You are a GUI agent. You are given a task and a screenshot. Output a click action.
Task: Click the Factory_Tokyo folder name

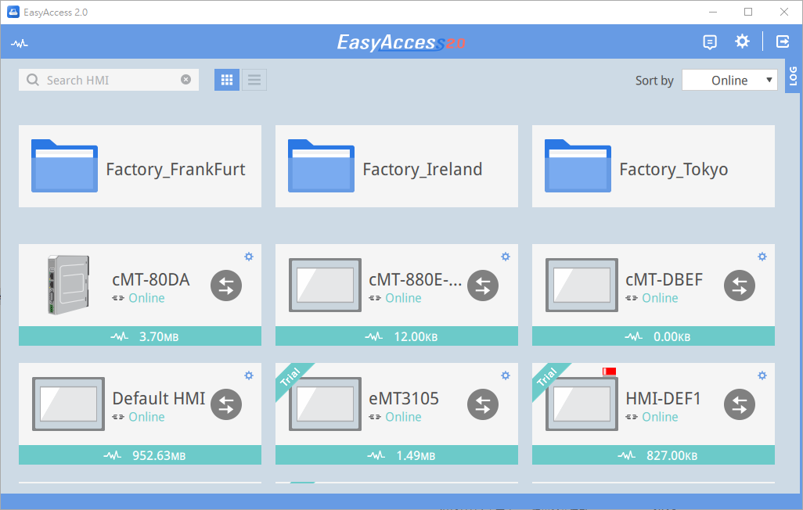[x=673, y=169]
